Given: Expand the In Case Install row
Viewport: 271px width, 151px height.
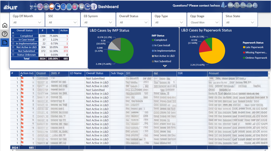Looking at the screenshot, I should [13, 40].
